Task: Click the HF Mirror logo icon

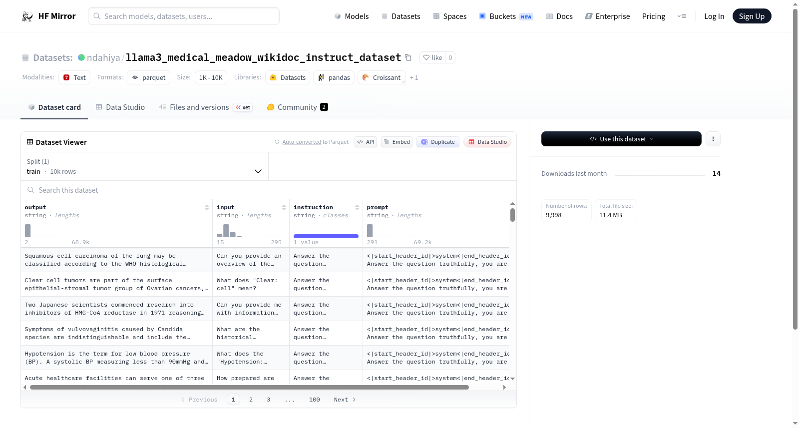Action: pos(27,16)
